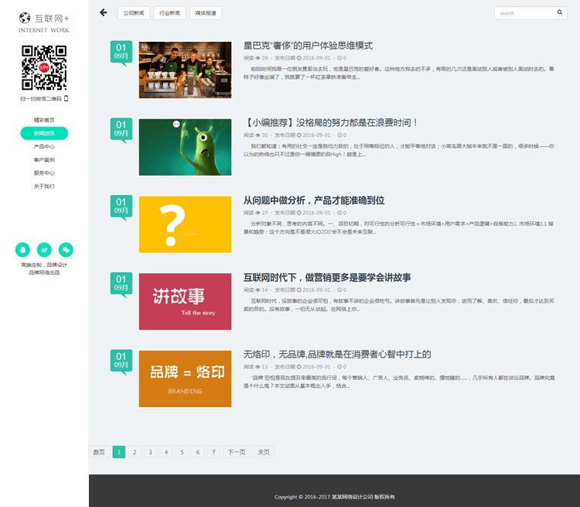Click the yellow question mark thumbnail

click(x=185, y=224)
